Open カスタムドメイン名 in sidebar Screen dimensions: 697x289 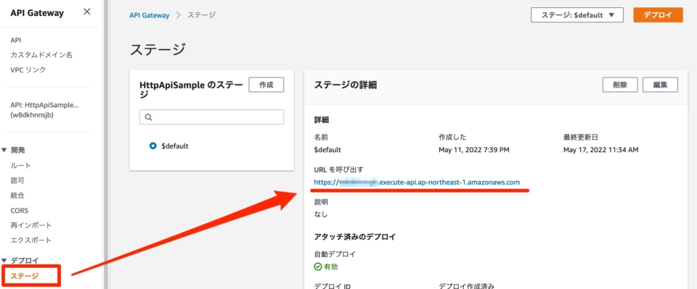(x=41, y=55)
